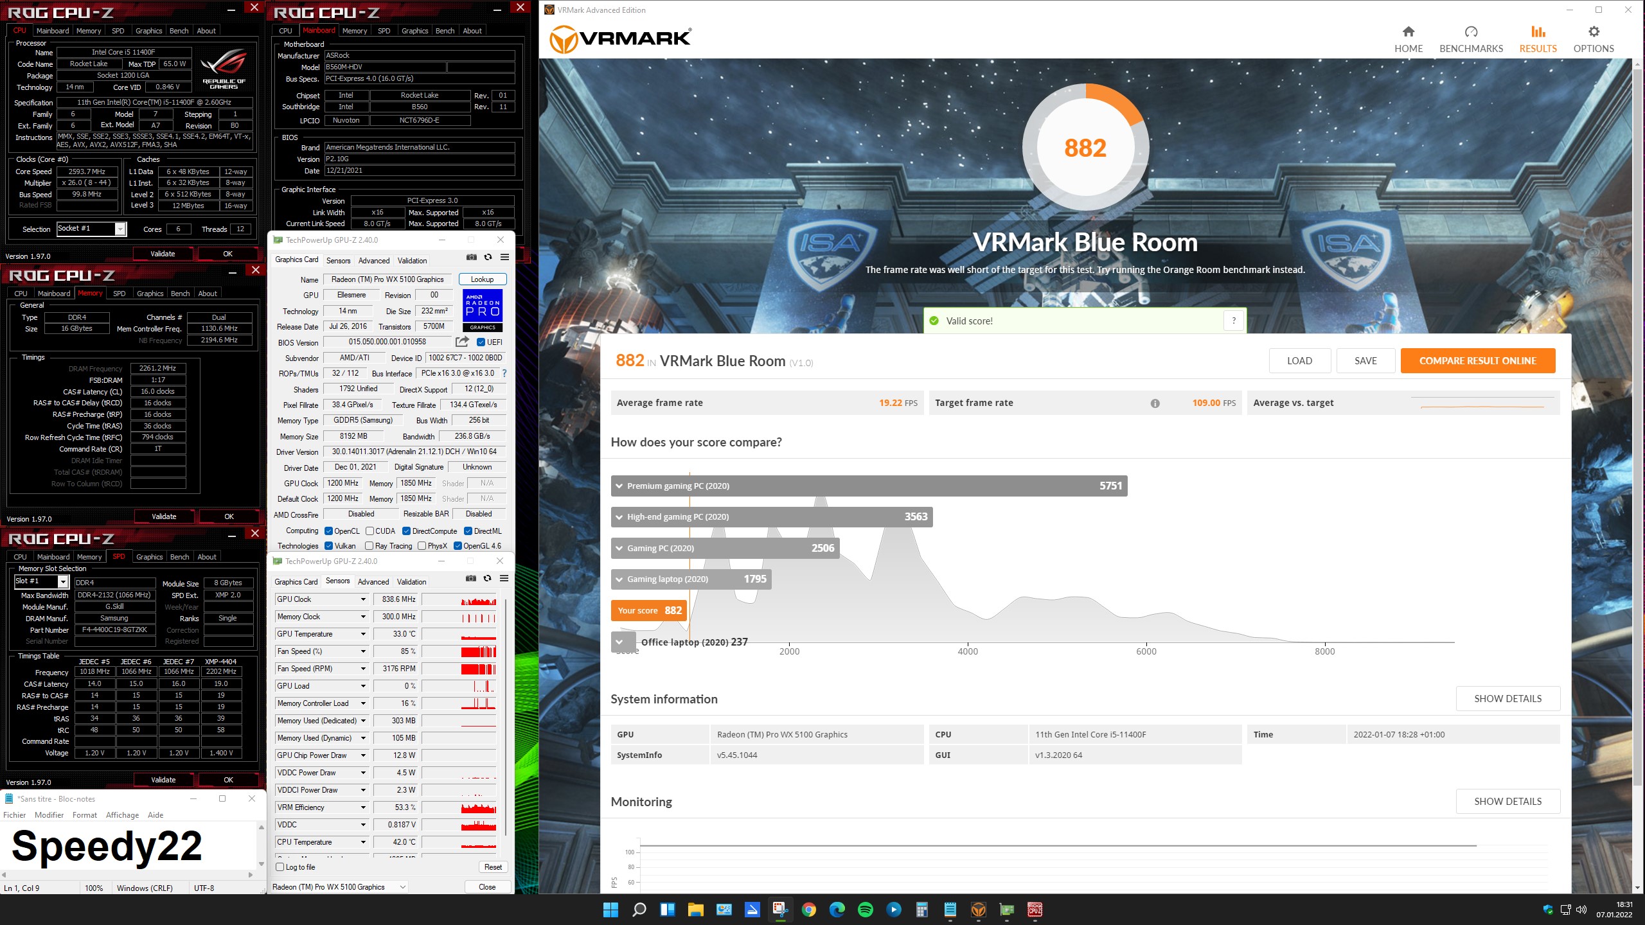Enable the Log to file checkbox
The width and height of the screenshot is (1645, 925).
[280, 867]
